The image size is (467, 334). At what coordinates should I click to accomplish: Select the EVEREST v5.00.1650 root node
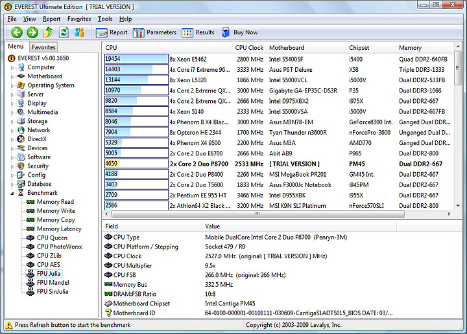point(39,58)
